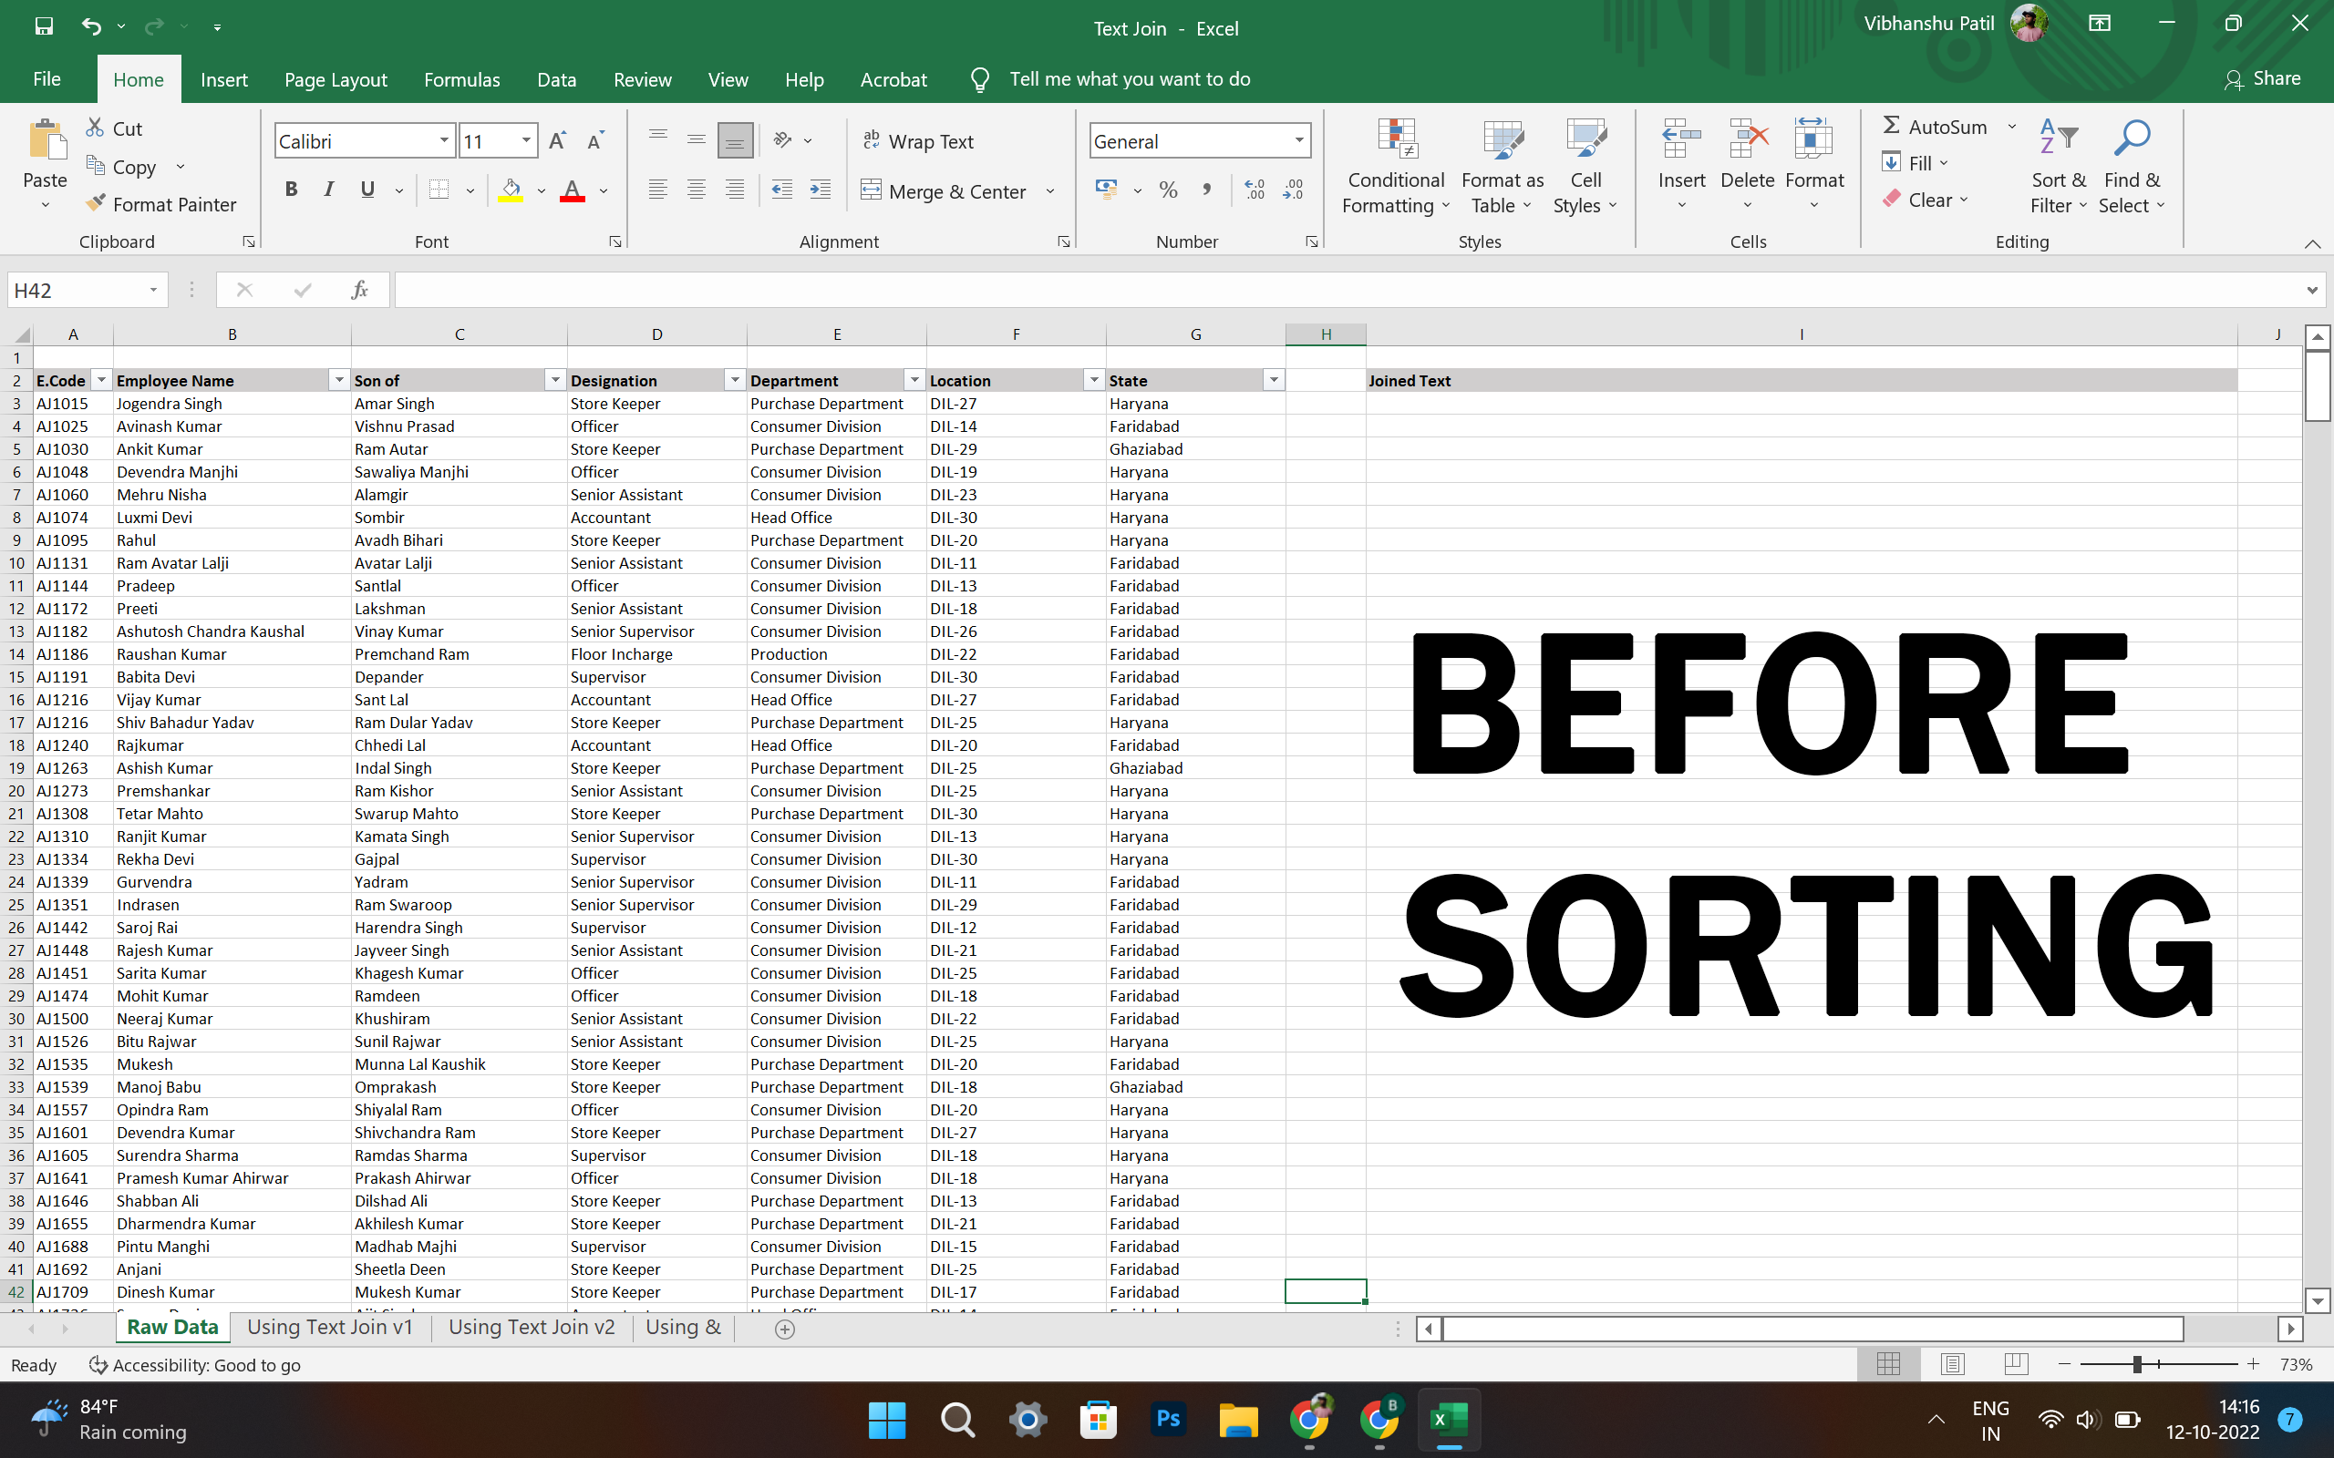Open Sort & Filter options
Image resolution: width=2334 pixels, height=1458 pixels.
[x=2058, y=164]
